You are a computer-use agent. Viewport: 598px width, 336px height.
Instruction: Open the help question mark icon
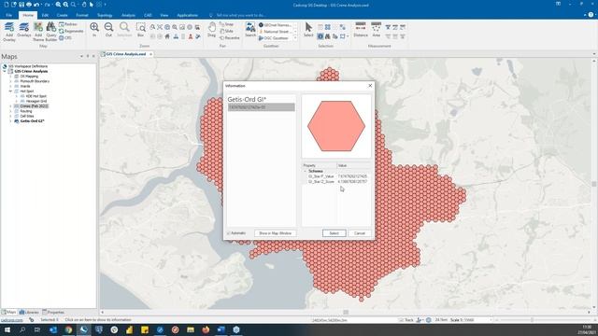pyautogui.click(x=591, y=15)
